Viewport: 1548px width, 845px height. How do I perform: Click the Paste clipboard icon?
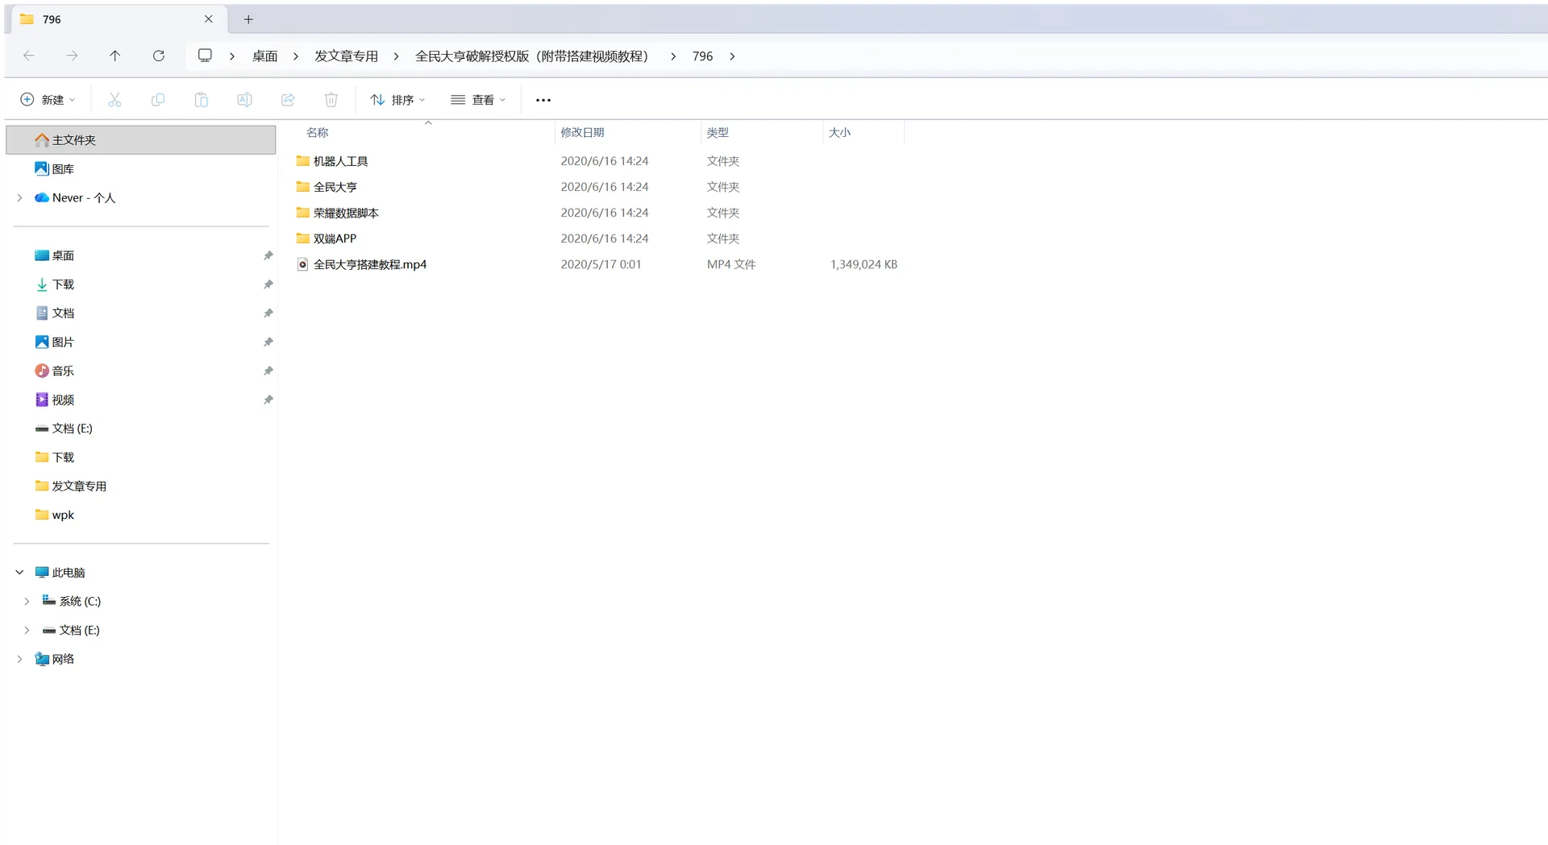click(202, 100)
